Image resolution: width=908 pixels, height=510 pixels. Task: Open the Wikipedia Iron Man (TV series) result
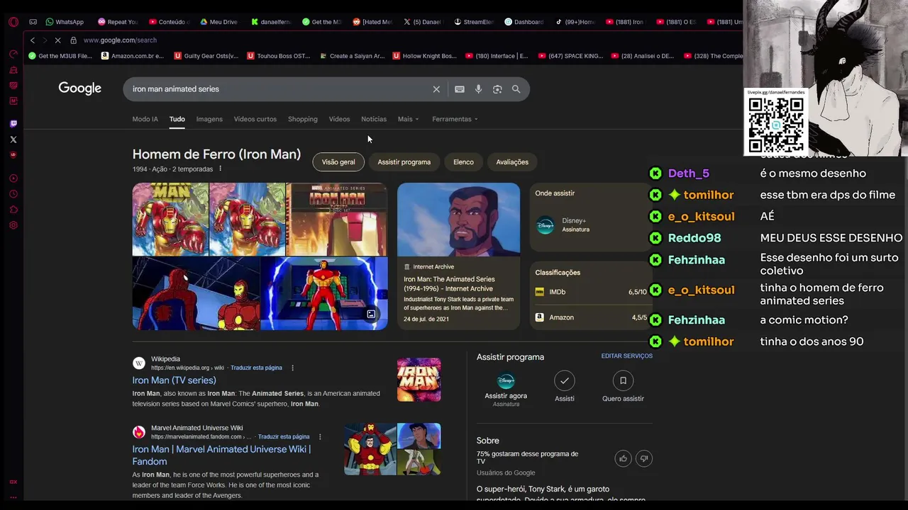click(174, 380)
